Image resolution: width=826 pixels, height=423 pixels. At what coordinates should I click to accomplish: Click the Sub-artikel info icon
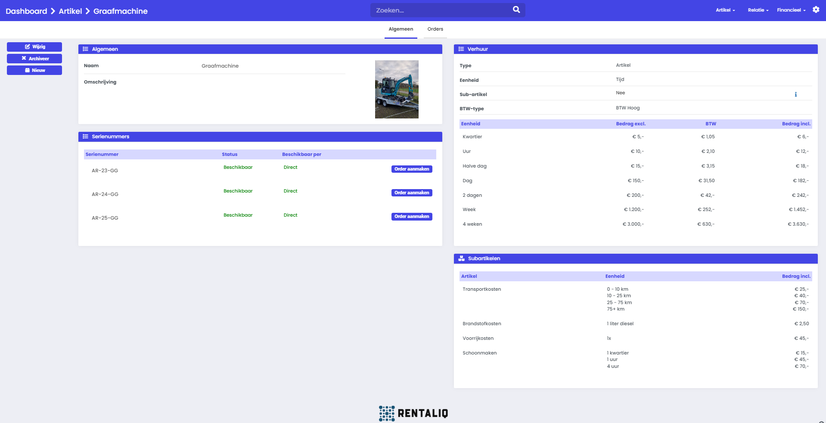coord(795,94)
